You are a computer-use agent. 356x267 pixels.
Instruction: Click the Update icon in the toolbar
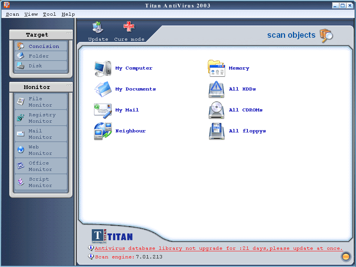98,28
